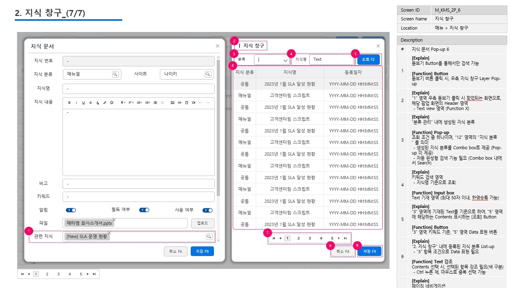
Task: Click the insert image icon in the editor
Action: [172, 103]
